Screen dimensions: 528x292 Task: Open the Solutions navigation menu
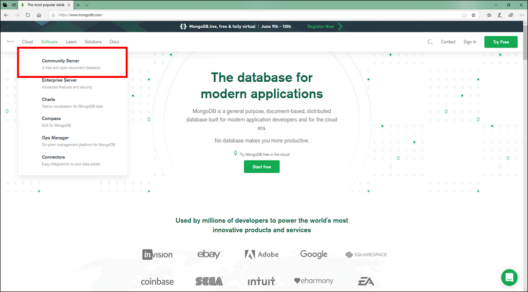click(93, 42)
